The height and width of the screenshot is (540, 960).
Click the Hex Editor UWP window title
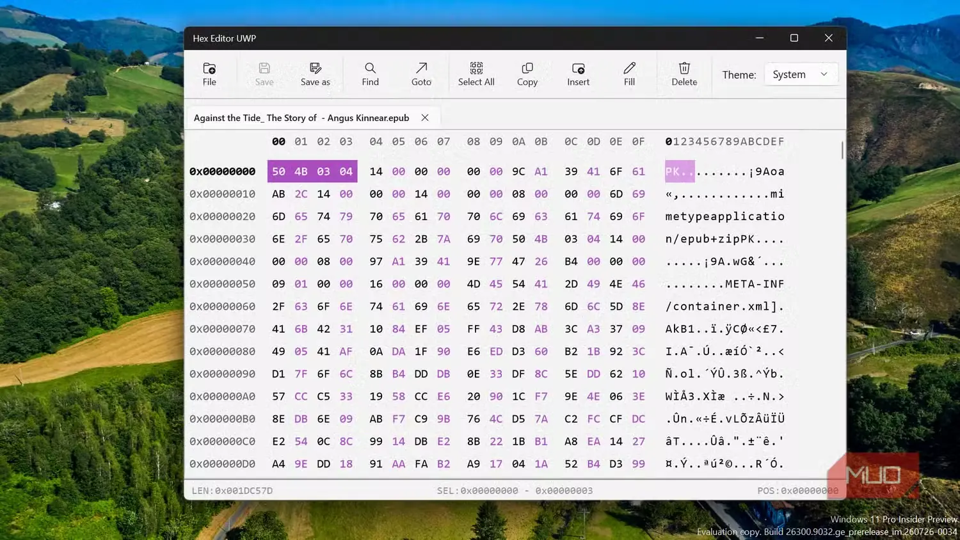pyautogui.click(x=225, y=38)
